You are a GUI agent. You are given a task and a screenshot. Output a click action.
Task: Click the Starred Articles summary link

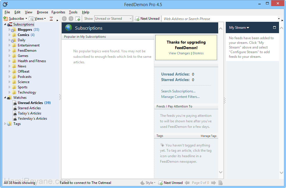175,80
